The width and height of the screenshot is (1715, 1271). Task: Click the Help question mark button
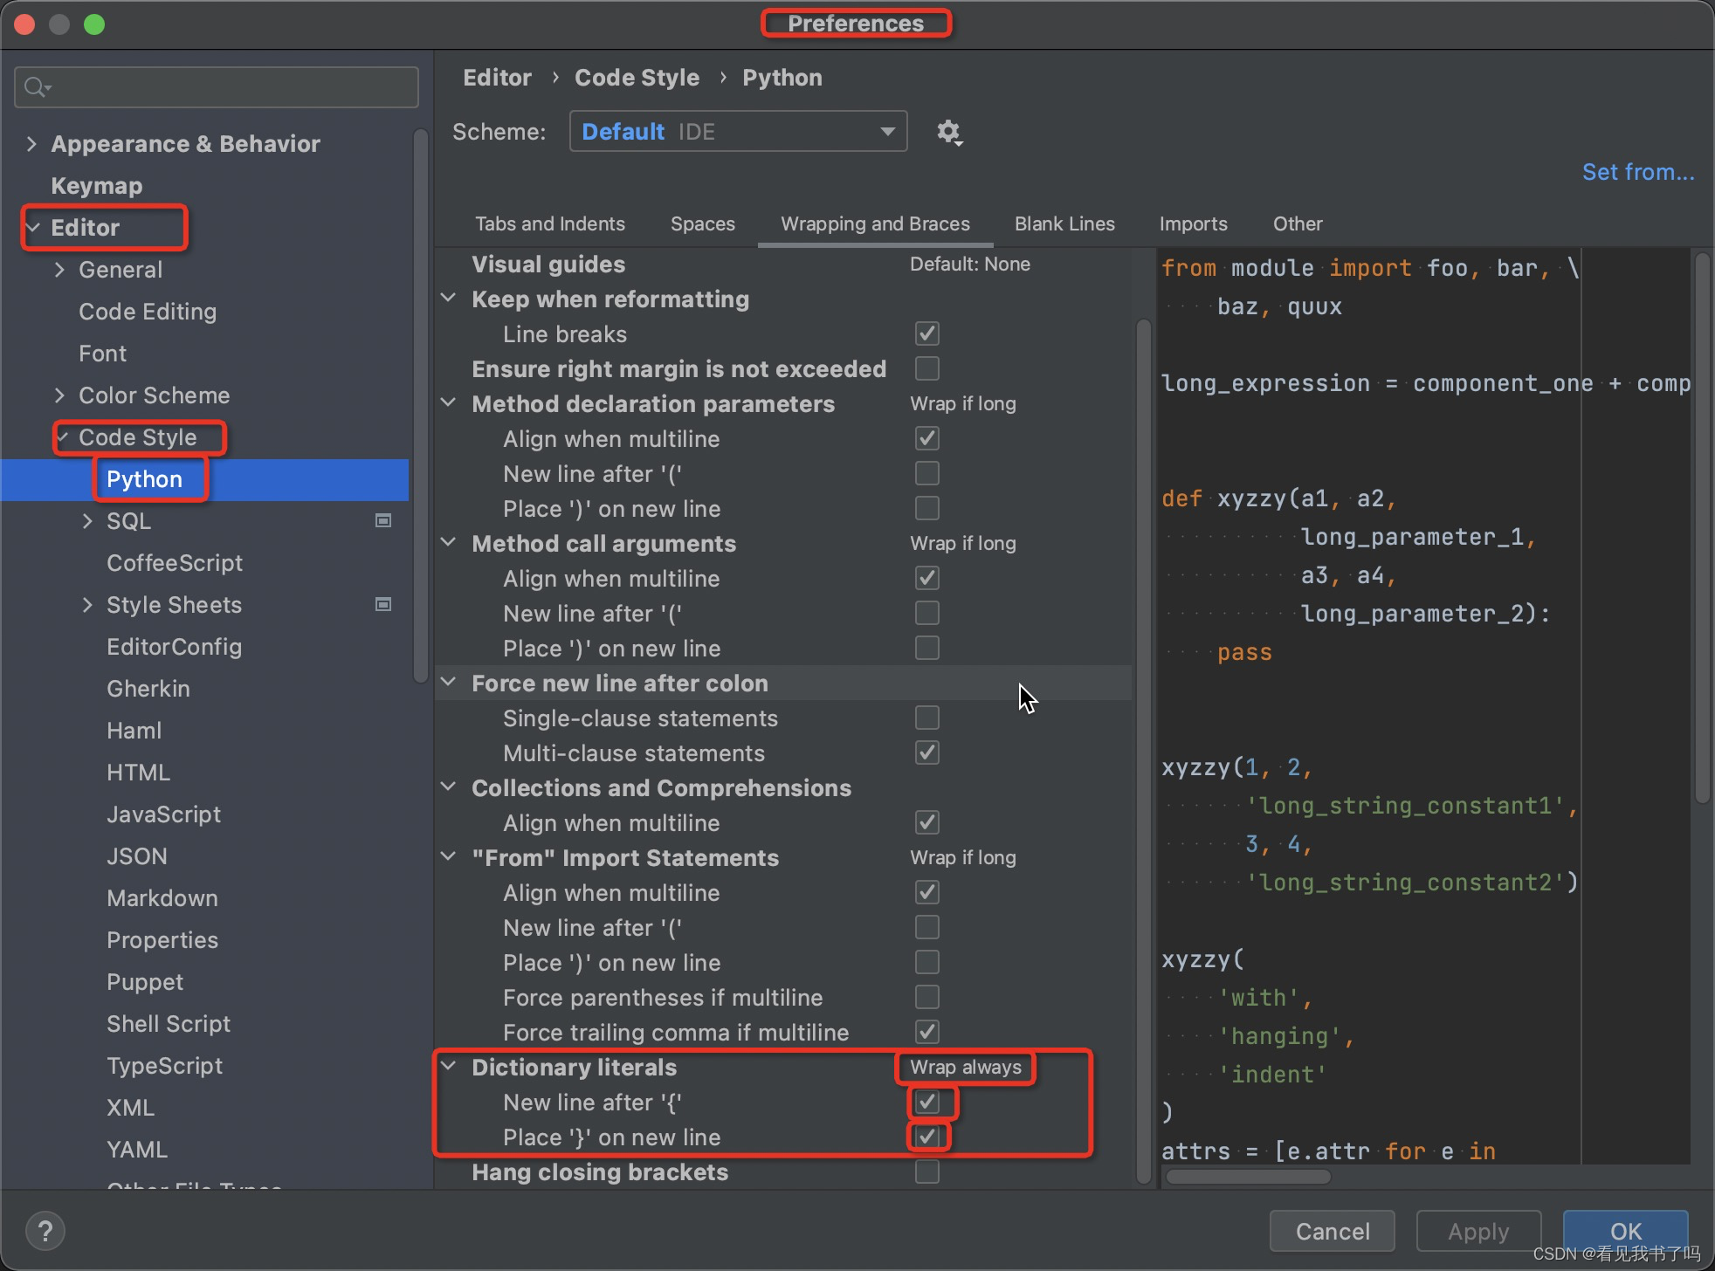(x=45, y=1230)
